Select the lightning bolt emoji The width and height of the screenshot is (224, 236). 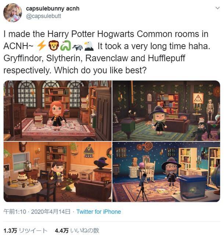41,46
